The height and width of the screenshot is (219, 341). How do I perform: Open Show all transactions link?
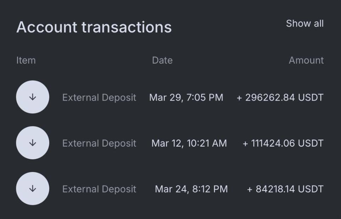point(305,23)
